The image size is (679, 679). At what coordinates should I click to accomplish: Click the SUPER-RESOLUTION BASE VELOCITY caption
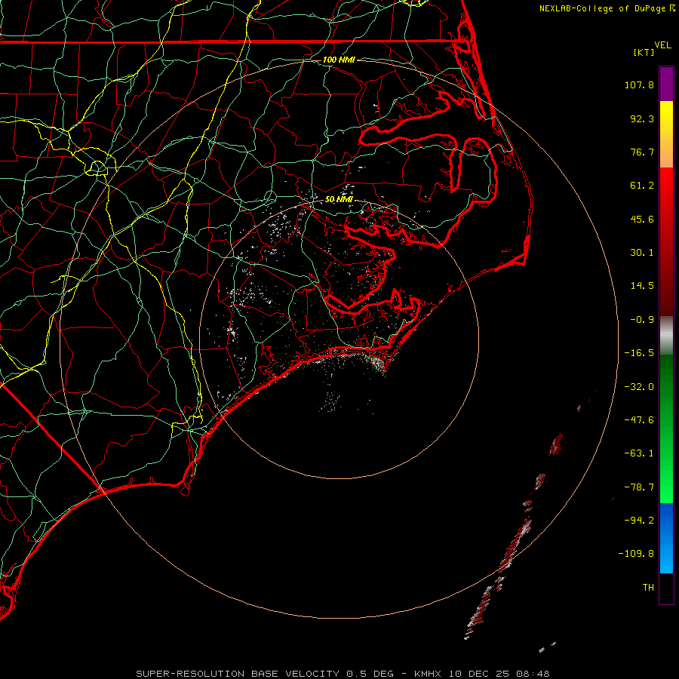click(238, 674)
